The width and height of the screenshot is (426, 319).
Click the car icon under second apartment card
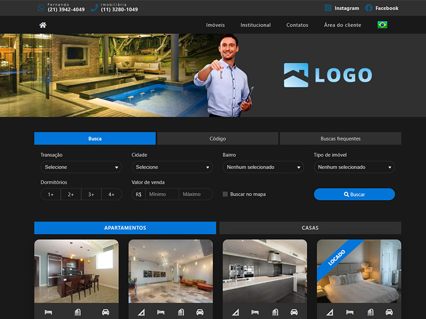point(200,312)
